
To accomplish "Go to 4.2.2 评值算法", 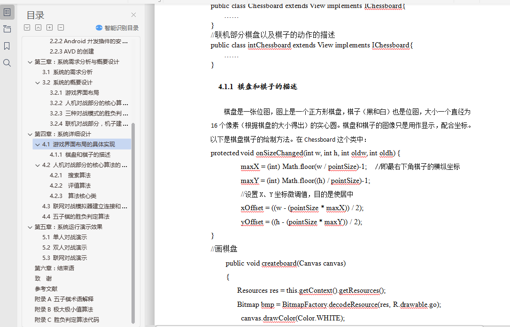I will pos(70,186).
